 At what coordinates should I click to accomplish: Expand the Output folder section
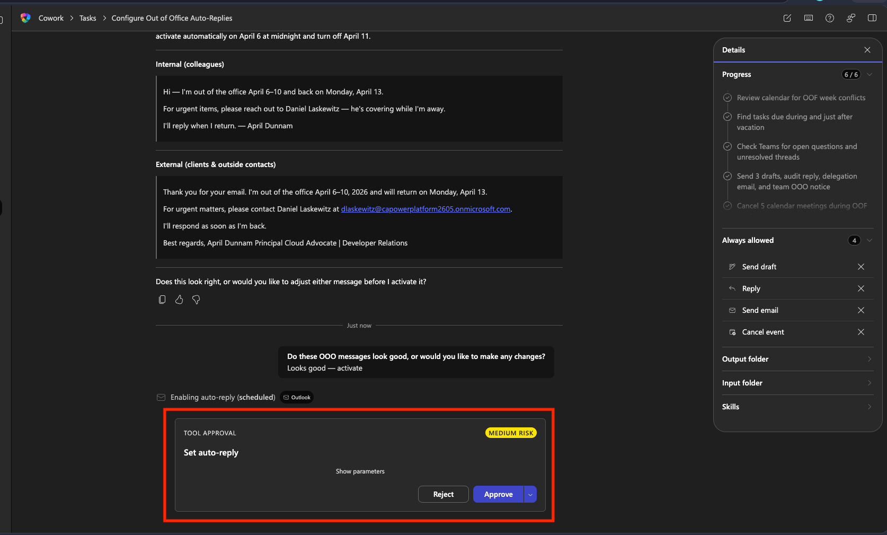point(797,359)
